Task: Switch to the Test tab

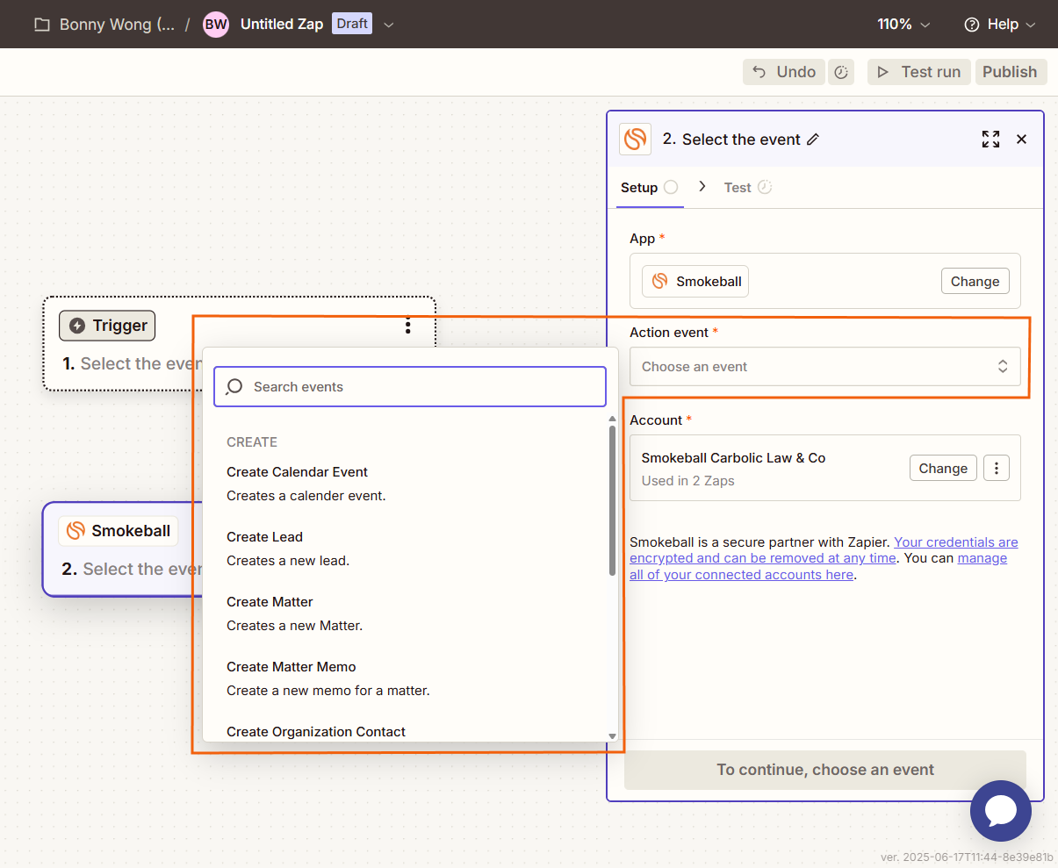Action: pyautogui.click(x=747, y=187)
